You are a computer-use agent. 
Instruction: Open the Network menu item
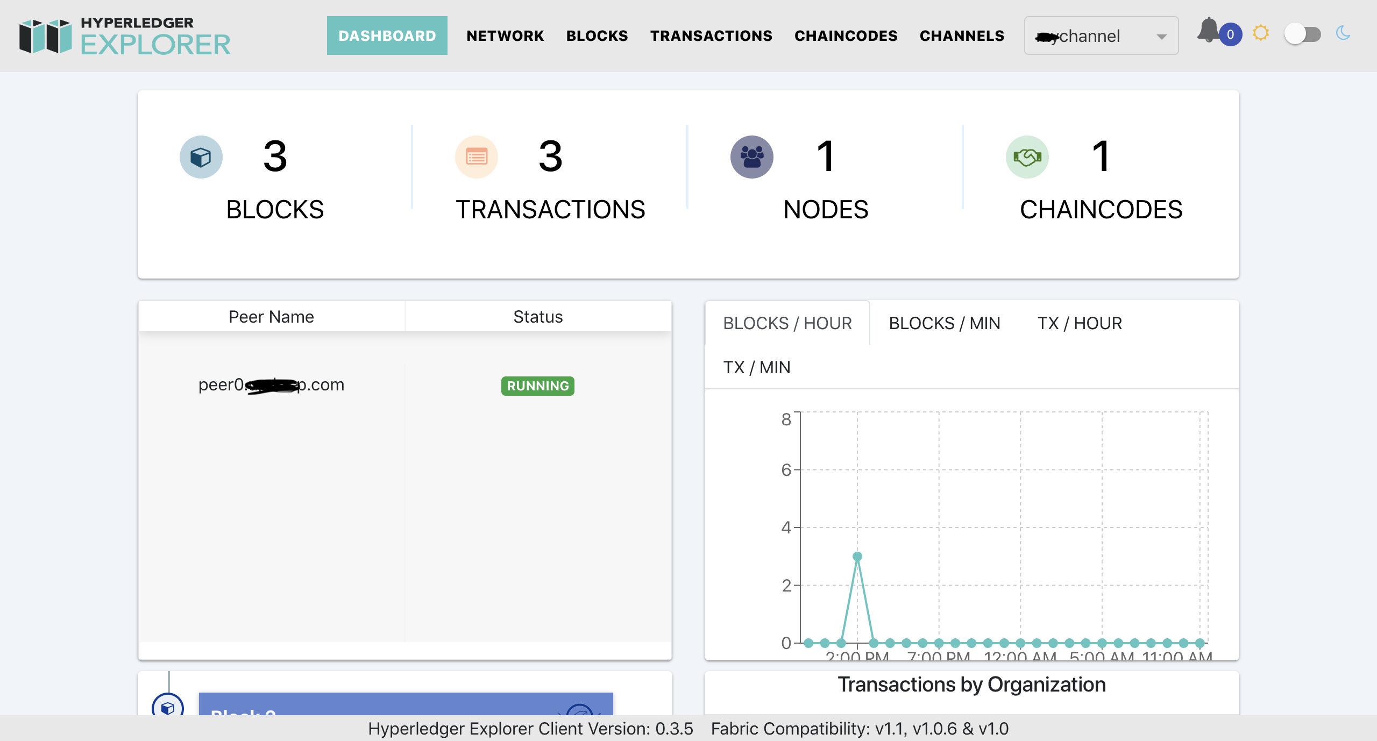[505, 36]
